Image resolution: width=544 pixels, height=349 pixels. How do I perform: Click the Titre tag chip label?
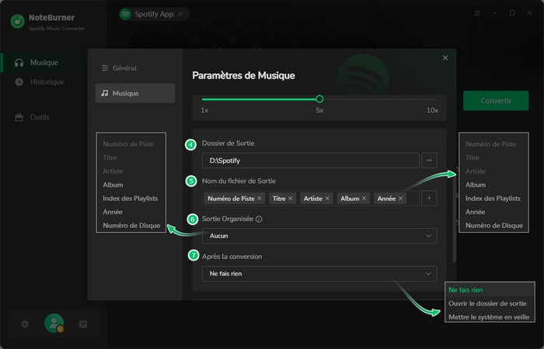click(x=279, y=199)
